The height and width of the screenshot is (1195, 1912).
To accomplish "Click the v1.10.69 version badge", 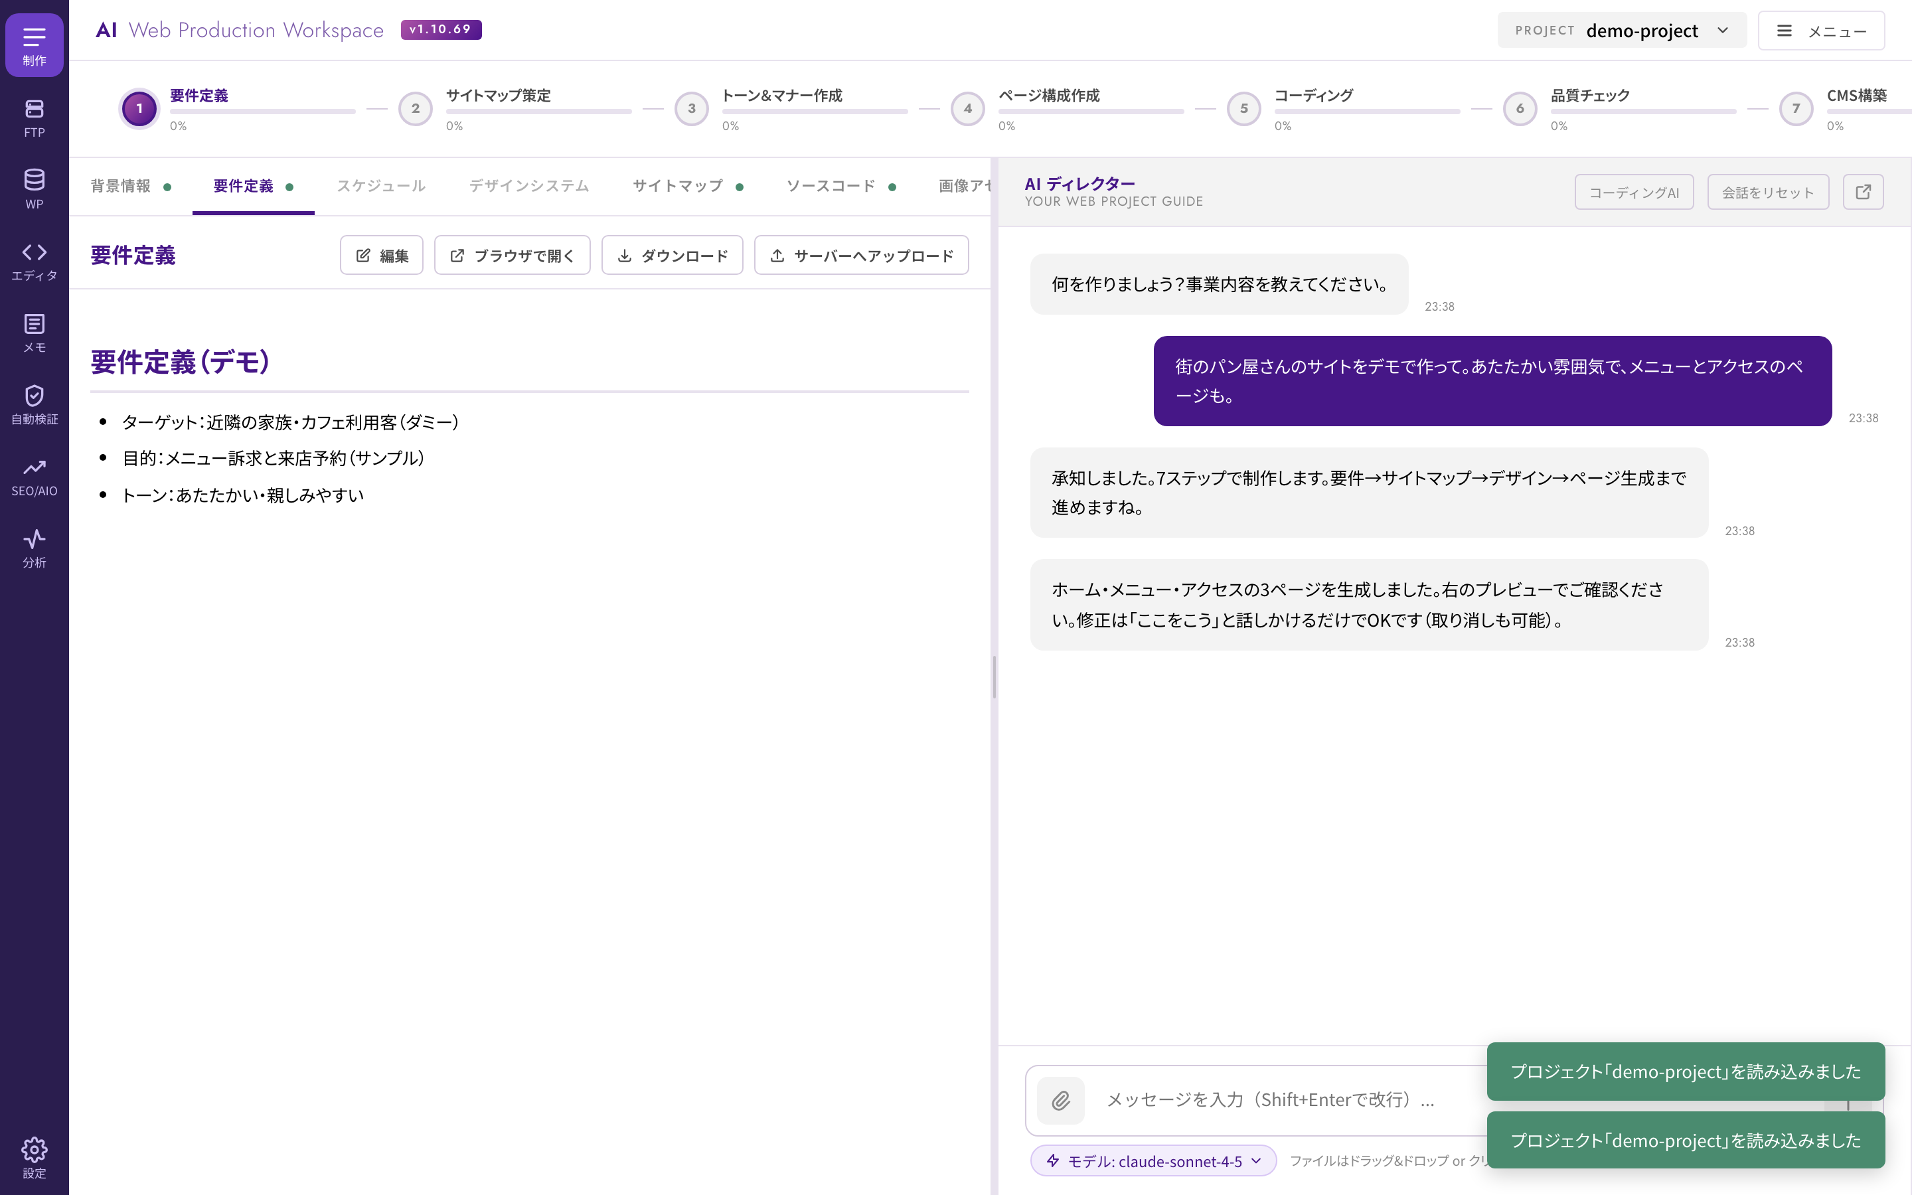I will [x=441, y=29].
